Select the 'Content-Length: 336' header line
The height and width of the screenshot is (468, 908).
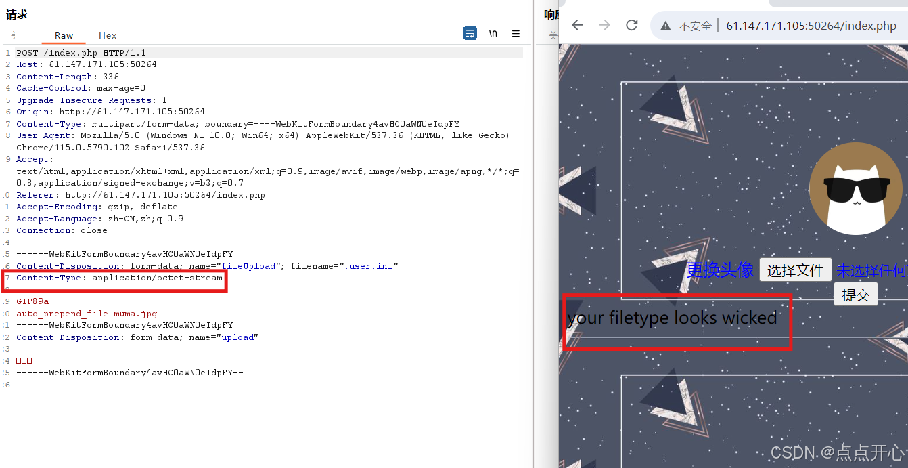pos(68,77)
